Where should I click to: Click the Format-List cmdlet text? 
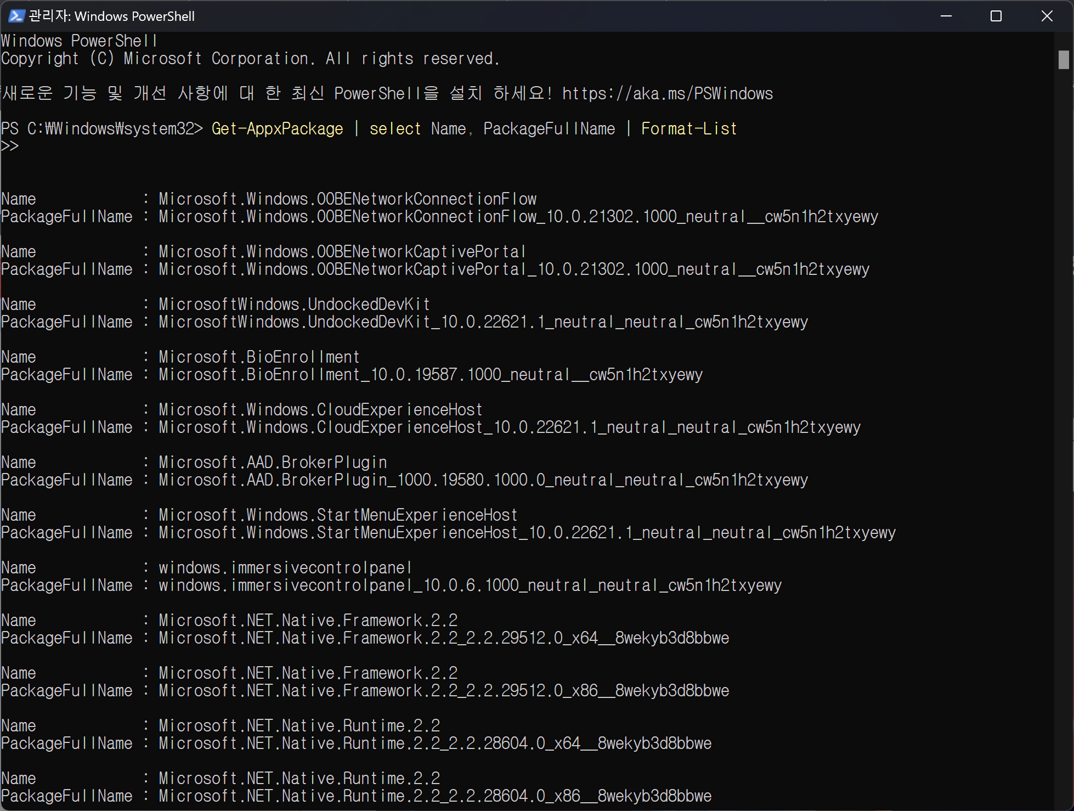pyautogui.click(x=689, y=128)
